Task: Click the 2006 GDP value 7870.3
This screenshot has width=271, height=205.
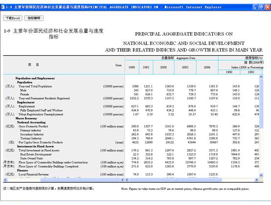Action: (x=213, y=126)
